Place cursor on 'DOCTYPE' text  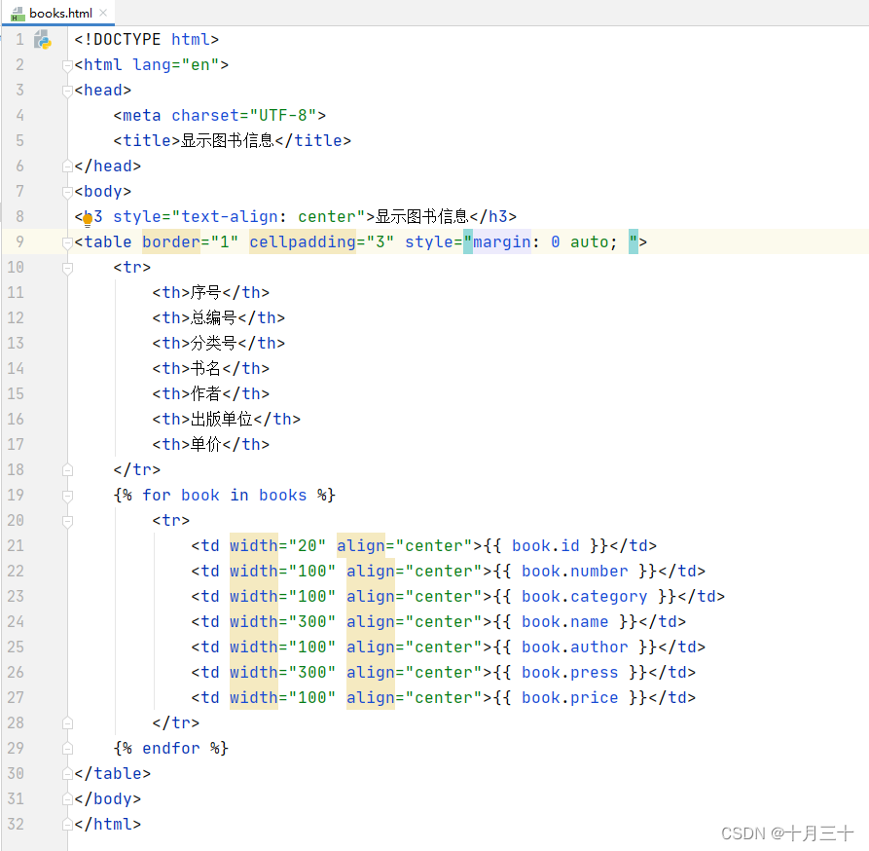[127, 39]
